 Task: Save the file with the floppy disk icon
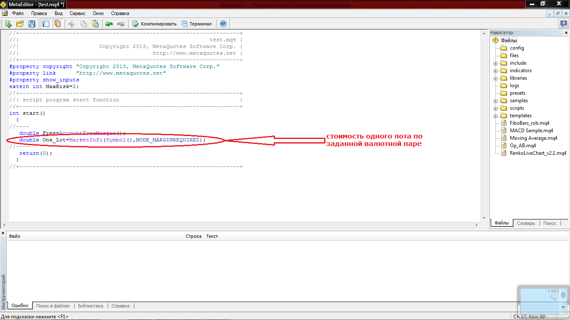point(32,24)
